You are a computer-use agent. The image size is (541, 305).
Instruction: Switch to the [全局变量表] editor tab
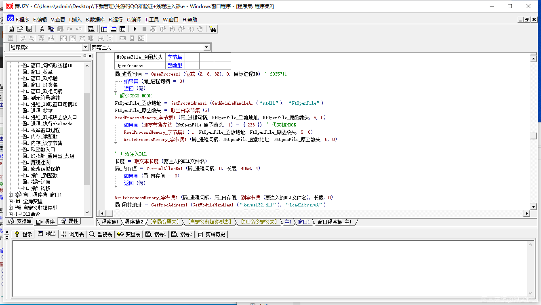coord(164,222)
